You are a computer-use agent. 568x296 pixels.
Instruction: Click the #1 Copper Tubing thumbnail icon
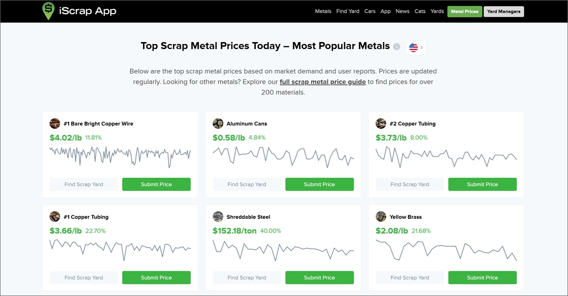[54, 217]
